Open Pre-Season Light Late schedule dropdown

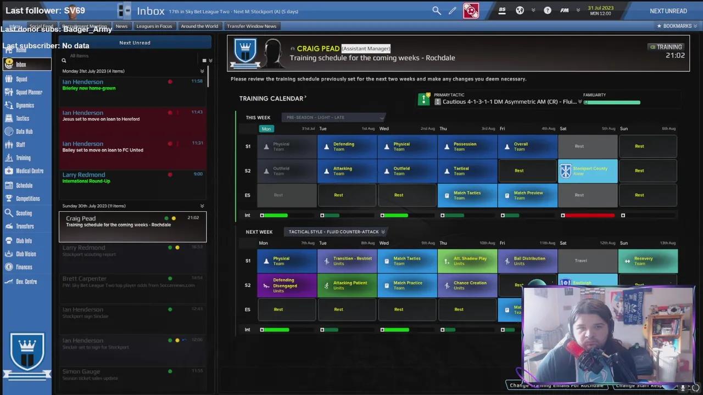333,117
